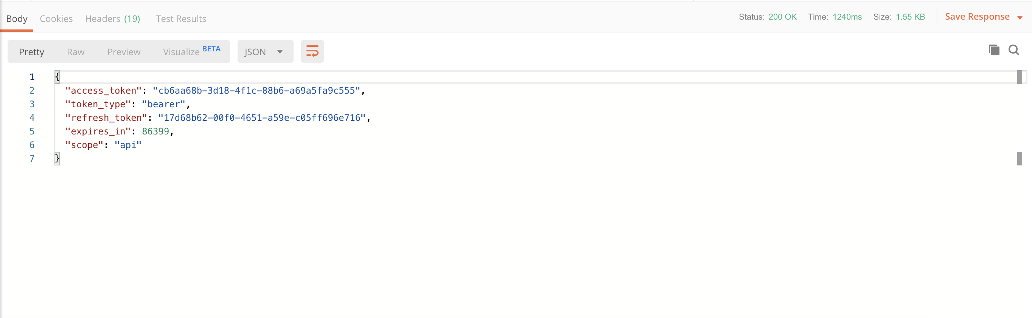Click the access_token value string

[x=256, y=91]
